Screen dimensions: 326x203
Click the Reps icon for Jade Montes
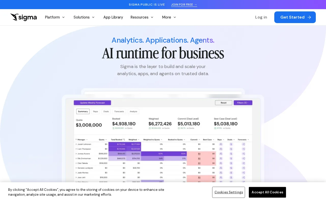pyautogui.click(x=221, y=173)
